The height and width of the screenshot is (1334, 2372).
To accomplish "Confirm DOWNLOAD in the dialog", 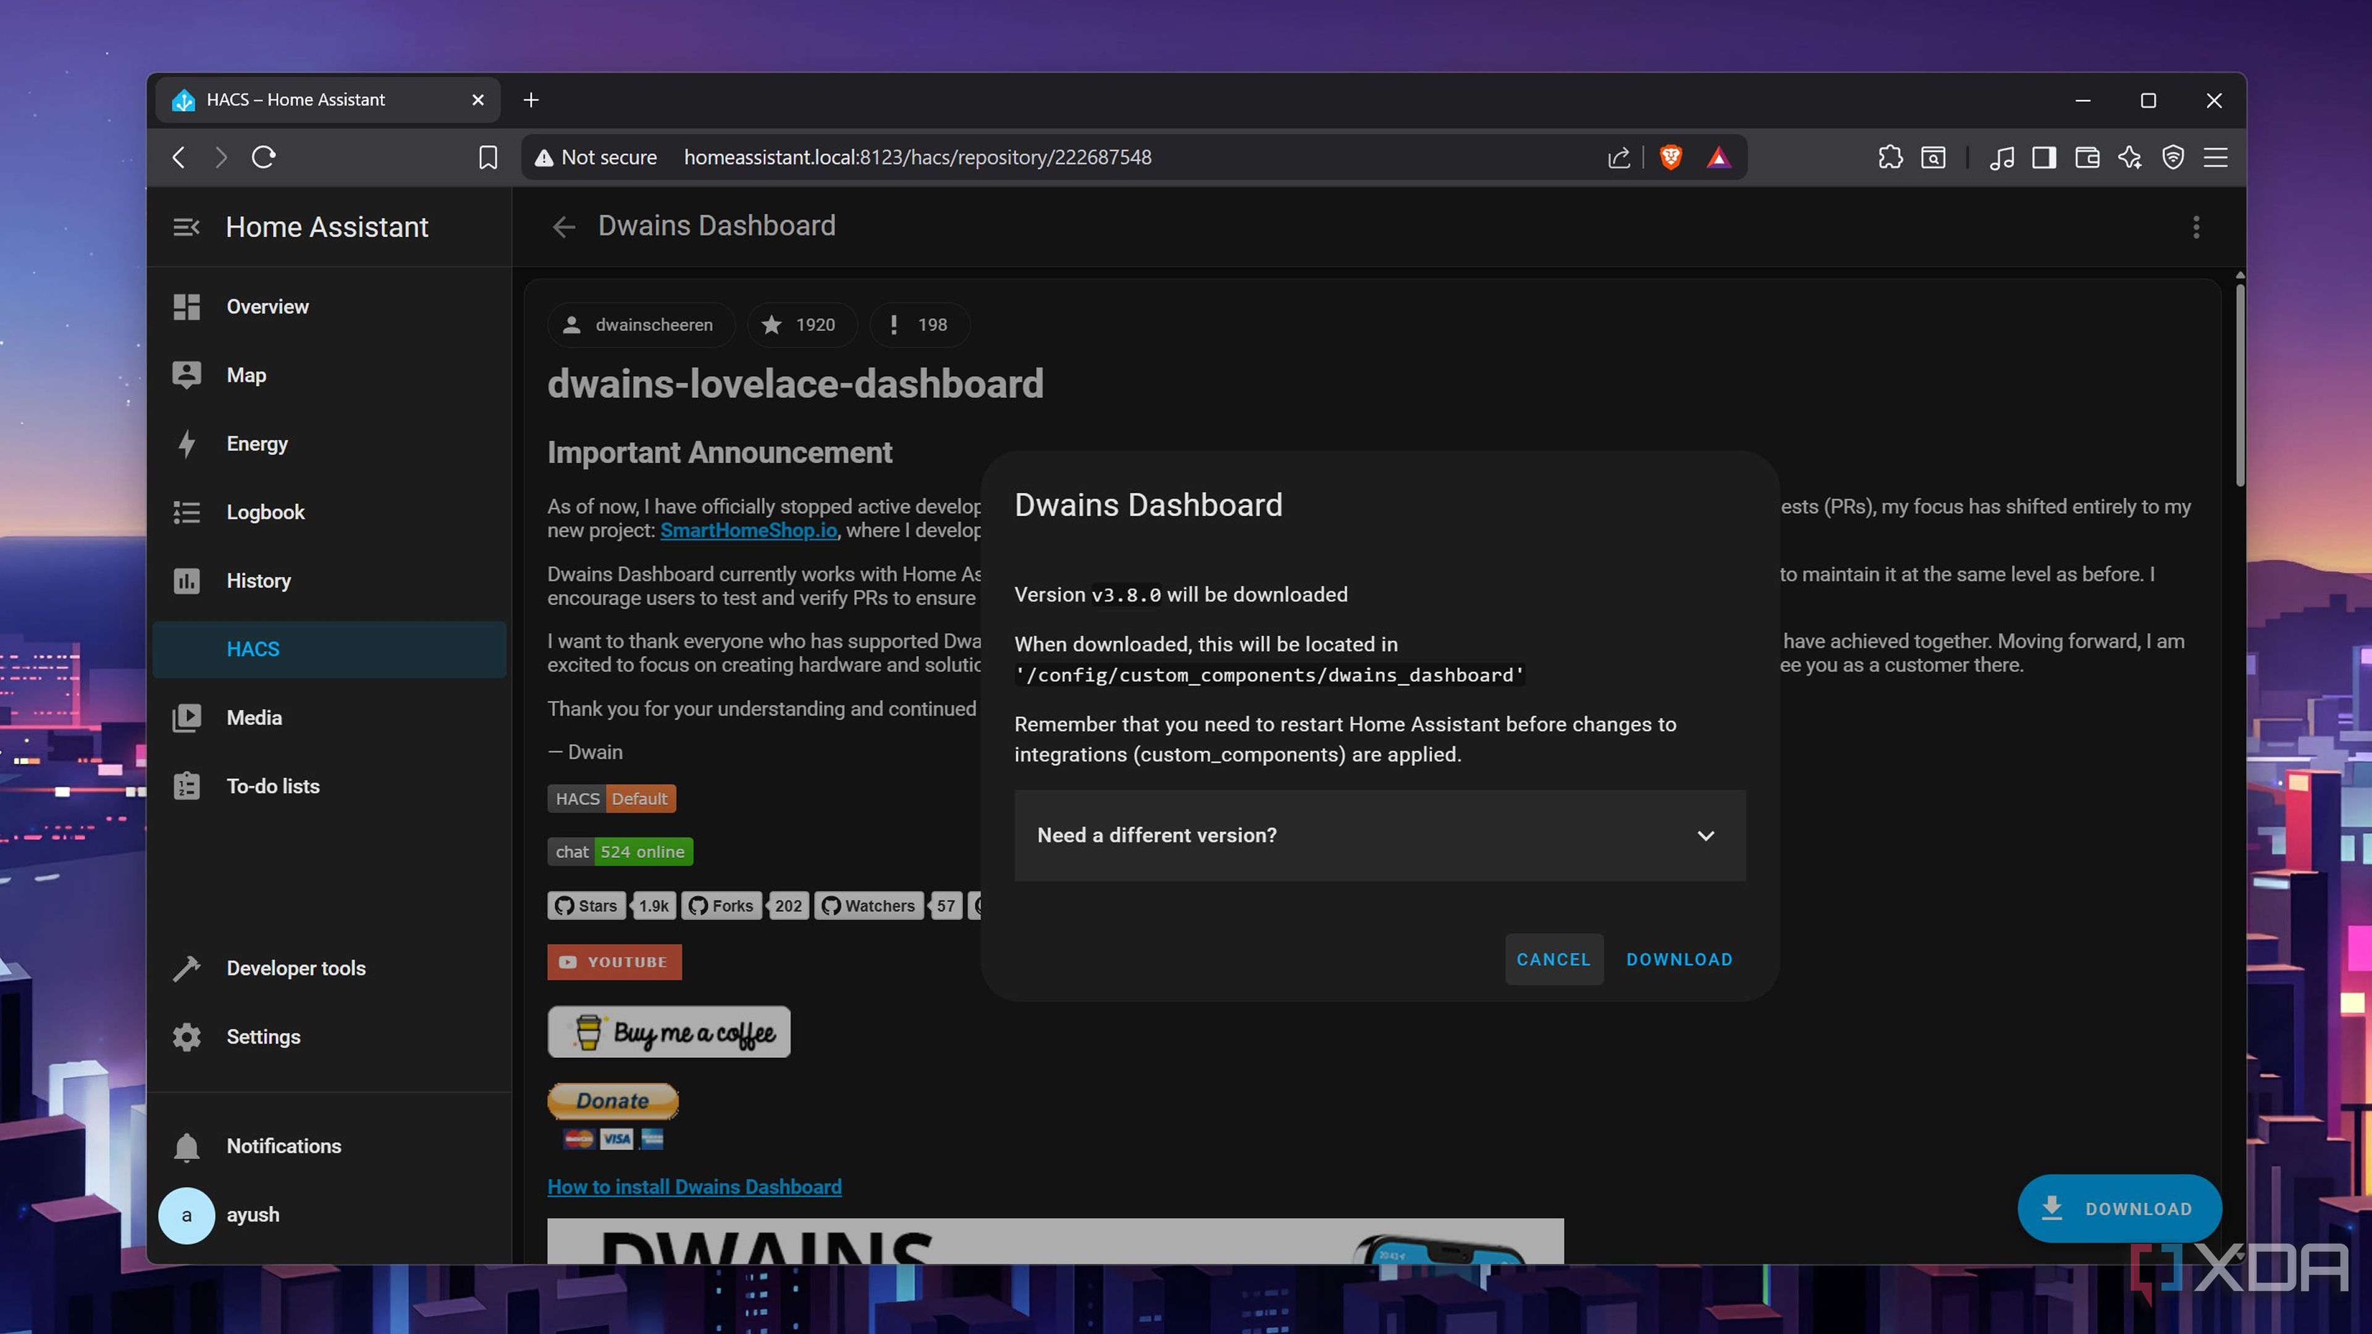I will (1679, 959).
